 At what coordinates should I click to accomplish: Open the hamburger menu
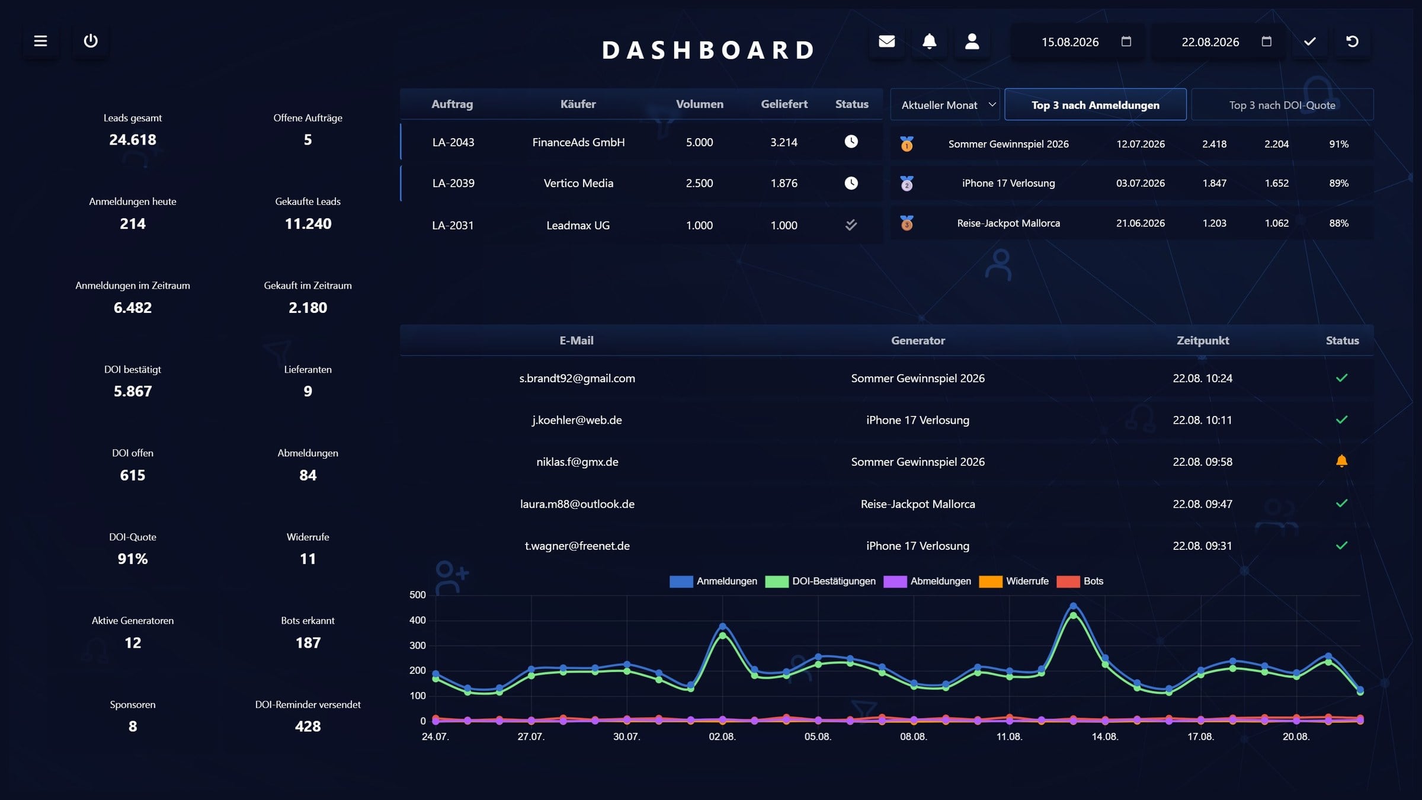pyautogui.click(x=40, y=41)
